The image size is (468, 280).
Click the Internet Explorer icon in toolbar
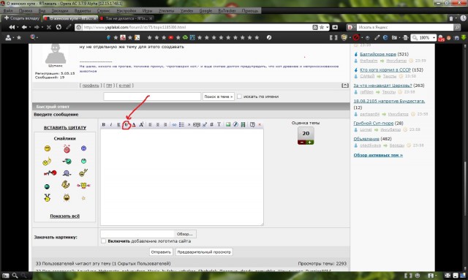[385, 37]
